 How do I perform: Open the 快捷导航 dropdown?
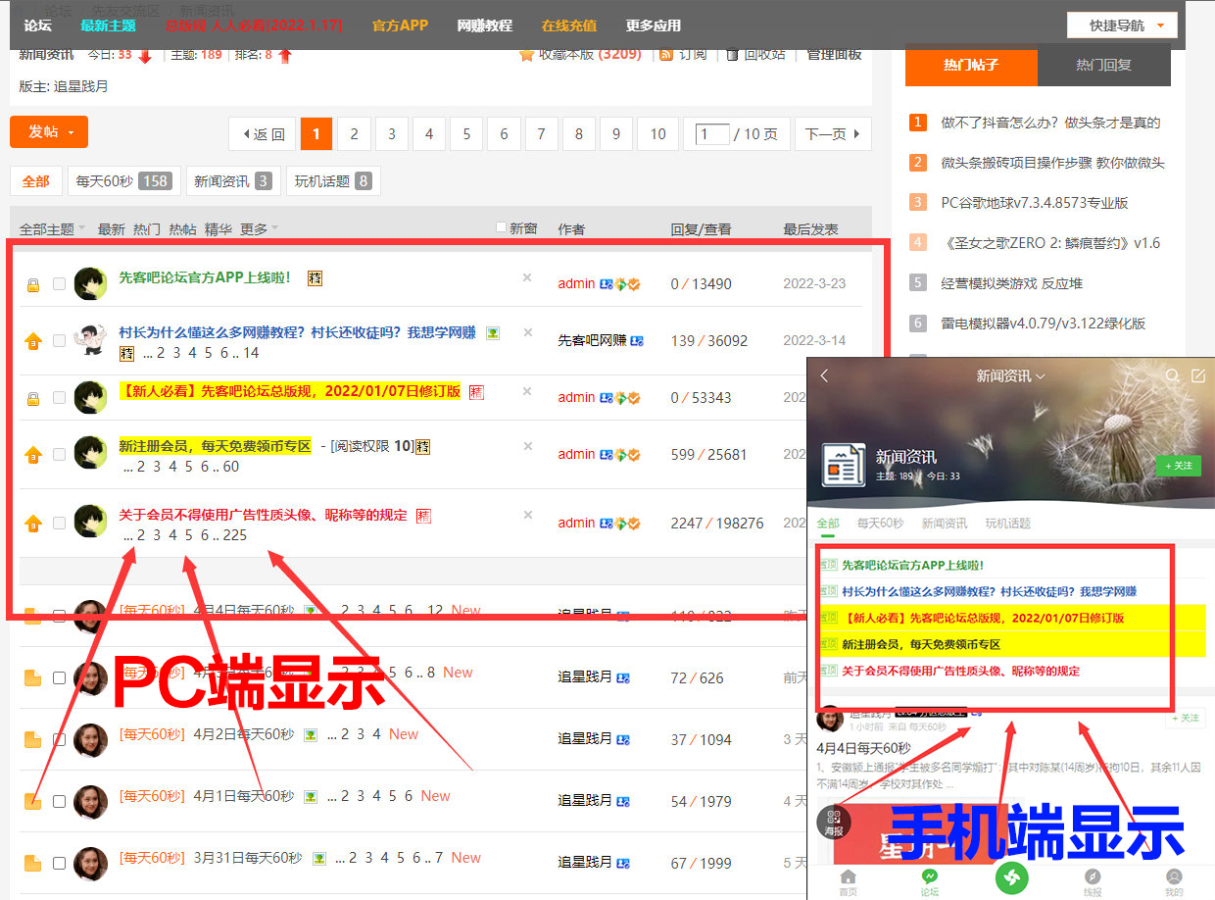coord(1122,25)
